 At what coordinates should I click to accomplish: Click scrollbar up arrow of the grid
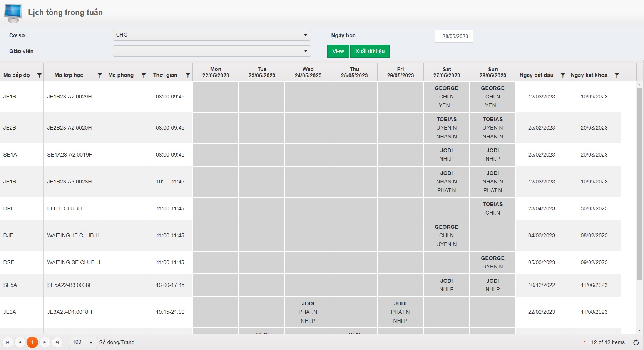pos(639,84)
